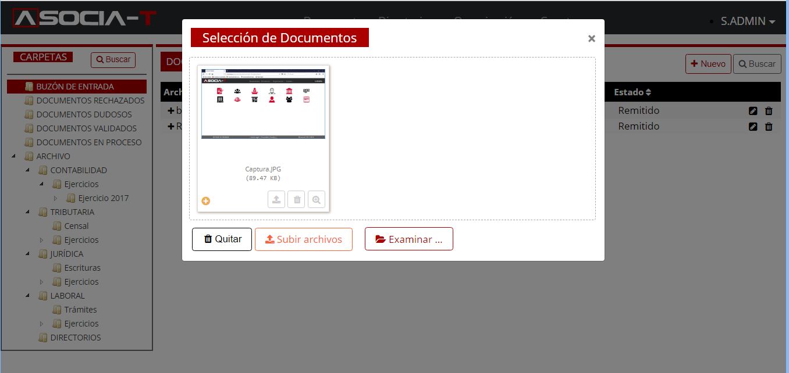The image size is (789, 373).
Task: Select DOCUMENTOS DUDOSOS folder
Action: [84, 114]
